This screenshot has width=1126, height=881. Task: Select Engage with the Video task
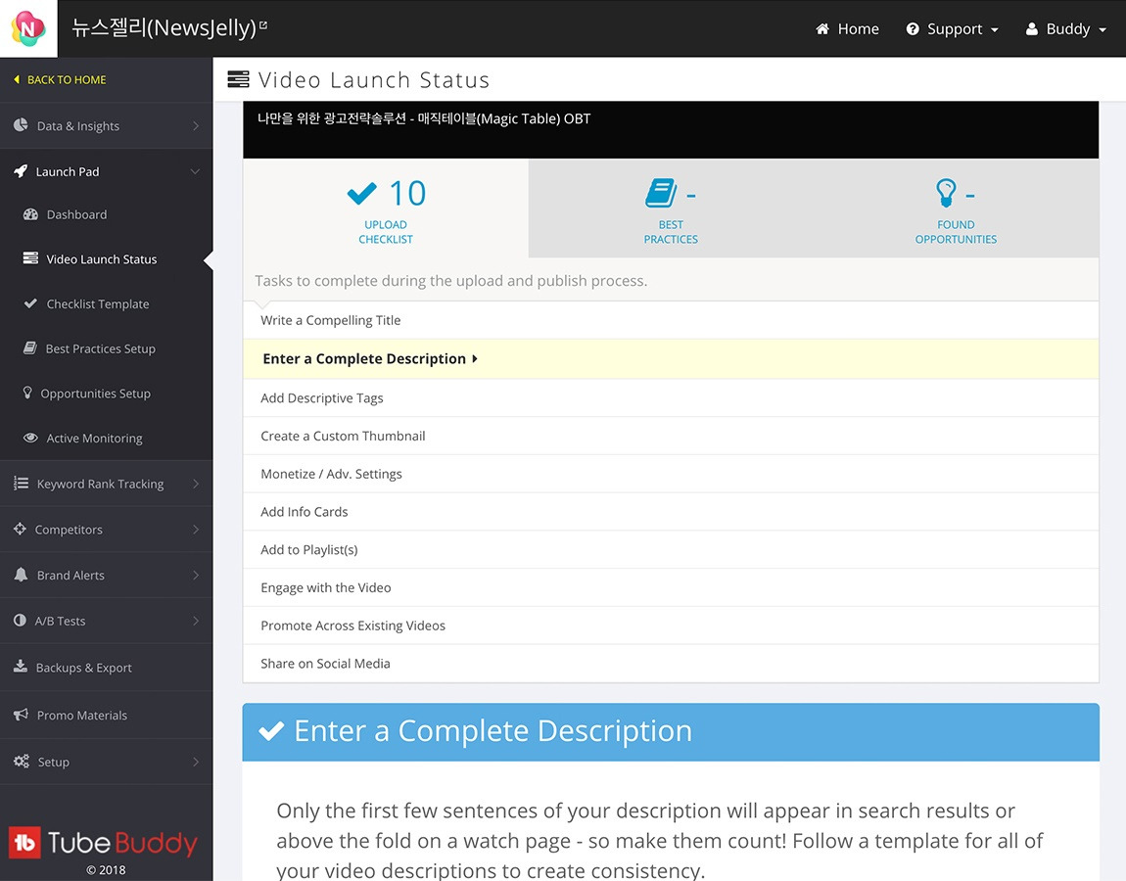point(671,588)
